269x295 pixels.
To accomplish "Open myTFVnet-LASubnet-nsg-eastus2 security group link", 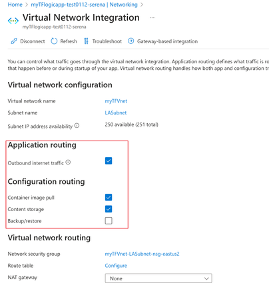I will pos(142,254).
